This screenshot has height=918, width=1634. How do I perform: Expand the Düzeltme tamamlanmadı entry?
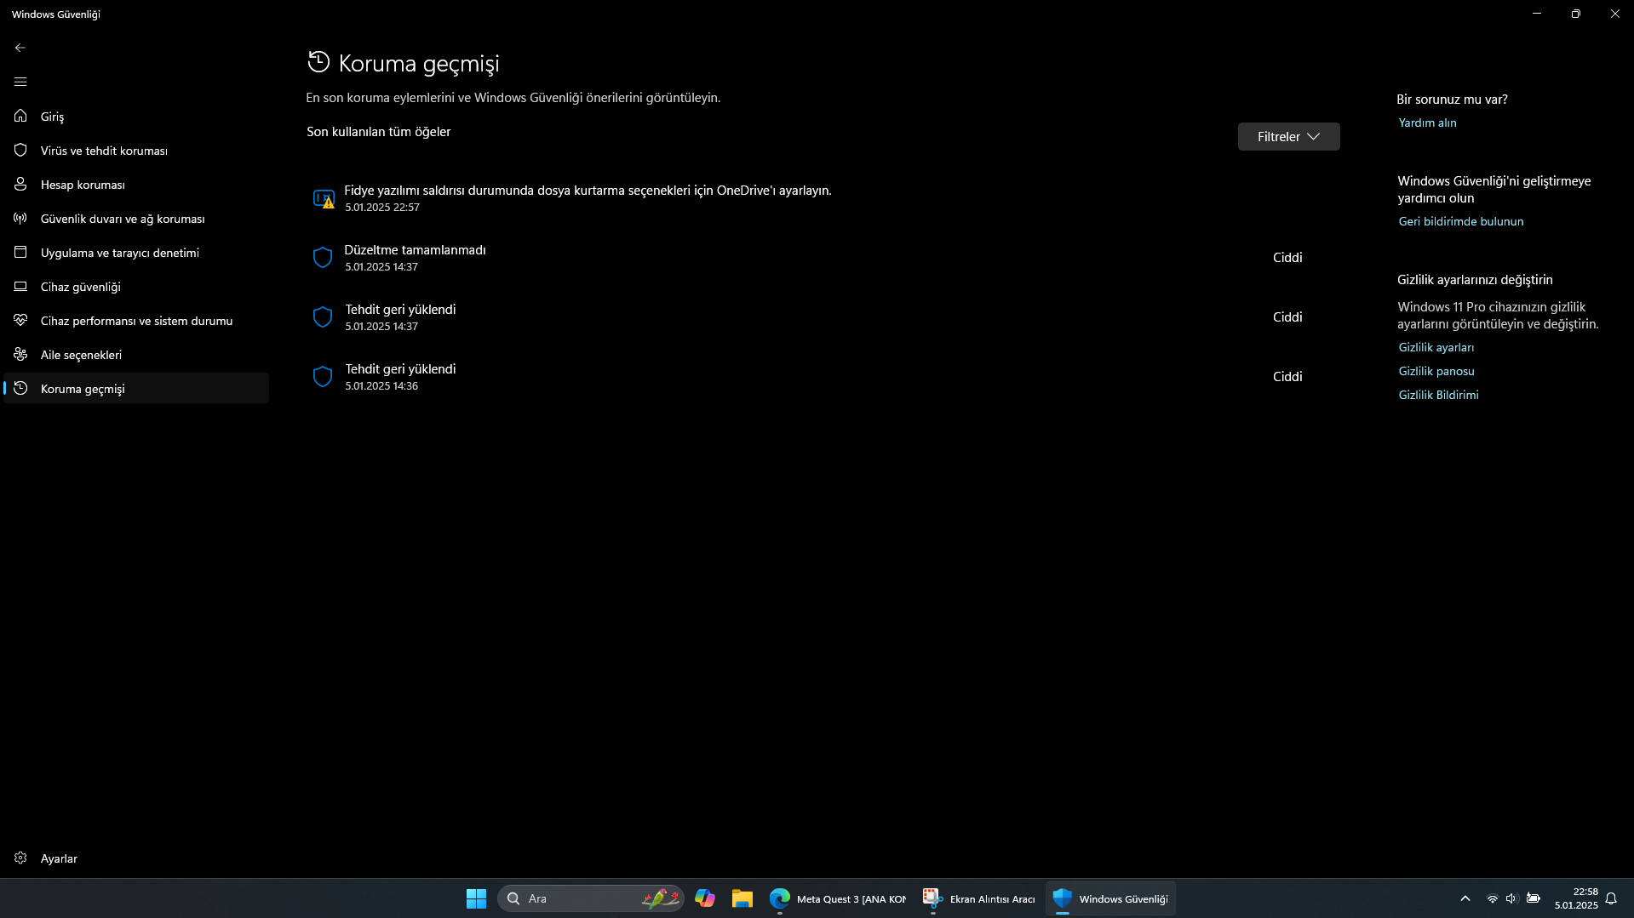pyautogui.click(x=415, y=258)
